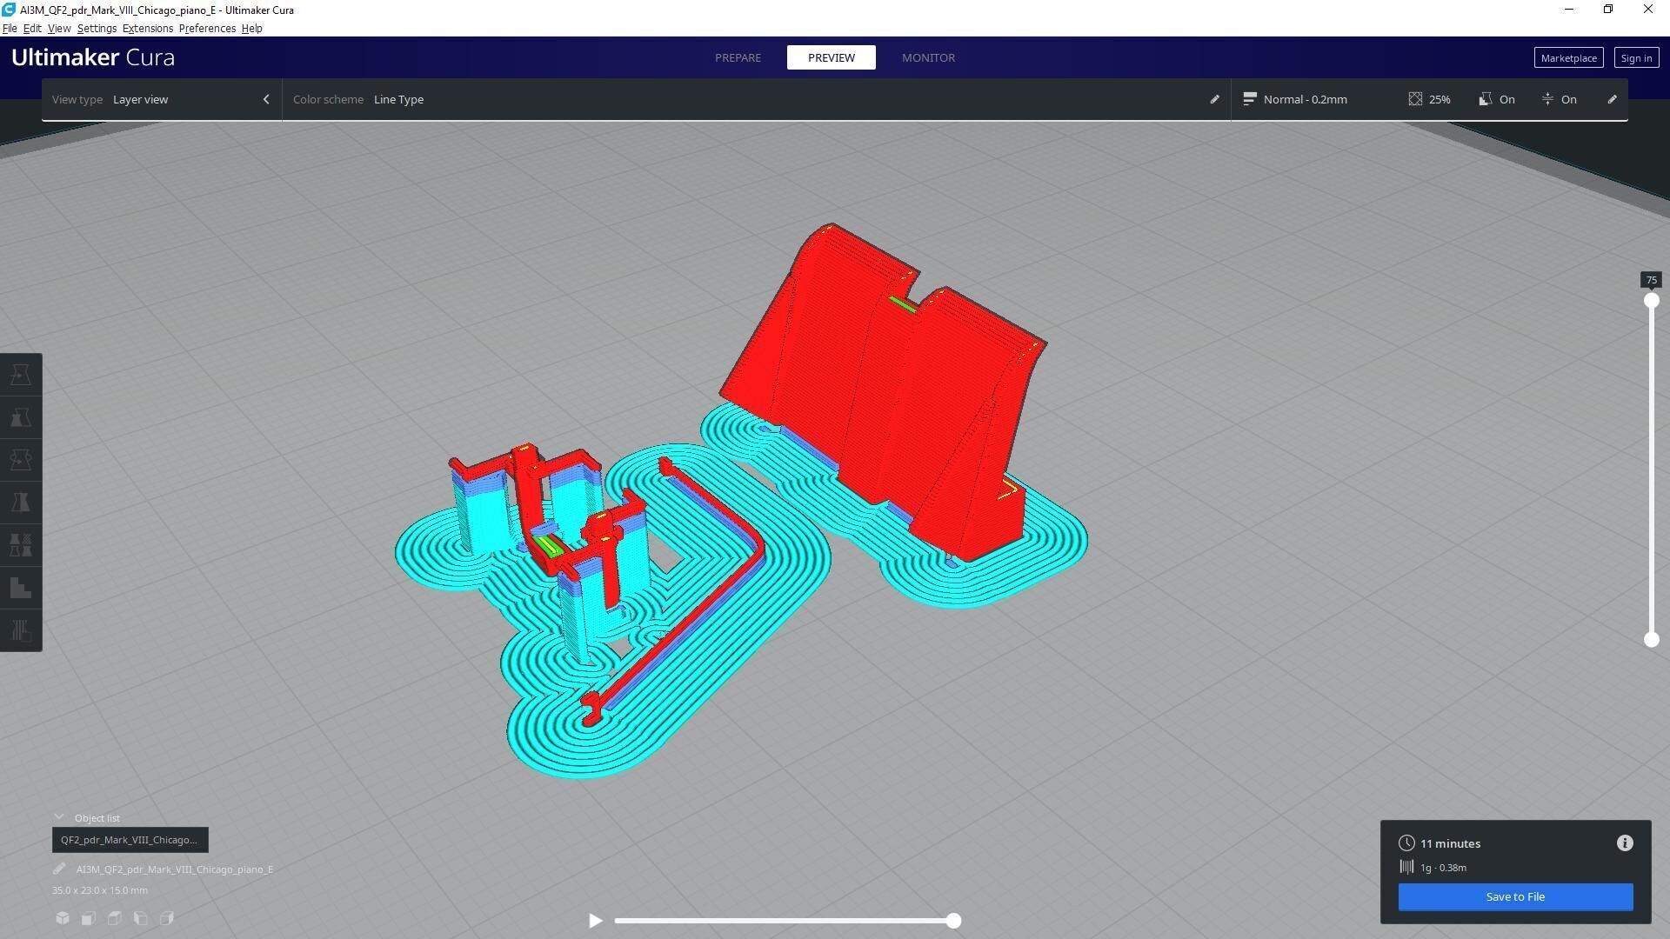Click the print info icon beside 11 minutes
This screenshot has height=939, width=1670.
tap(1625, 843)
